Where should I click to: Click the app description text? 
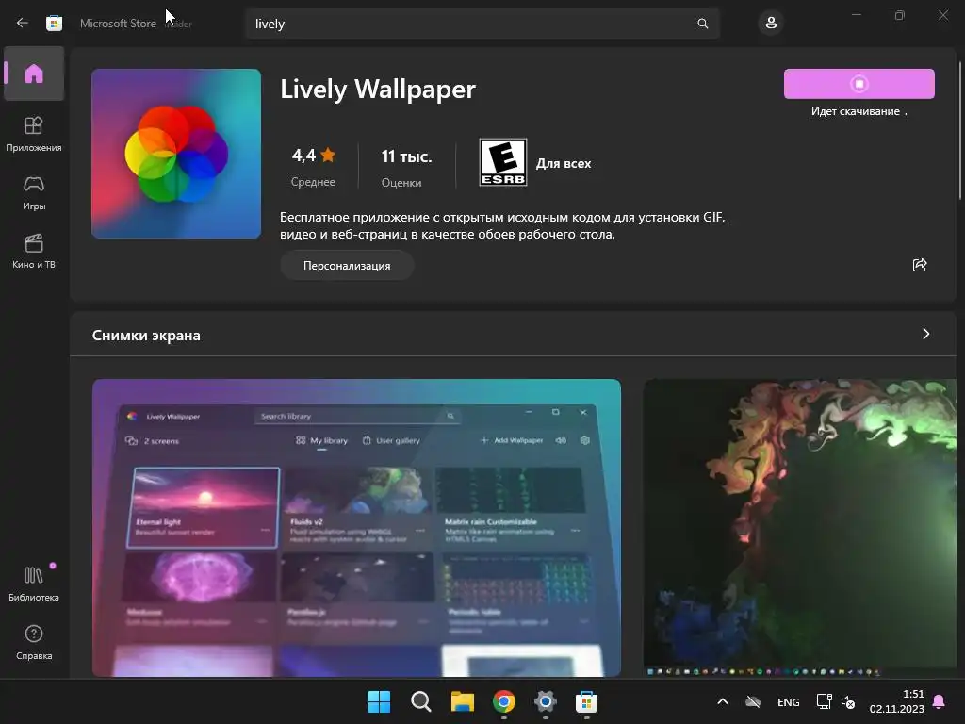pos(502,225)
